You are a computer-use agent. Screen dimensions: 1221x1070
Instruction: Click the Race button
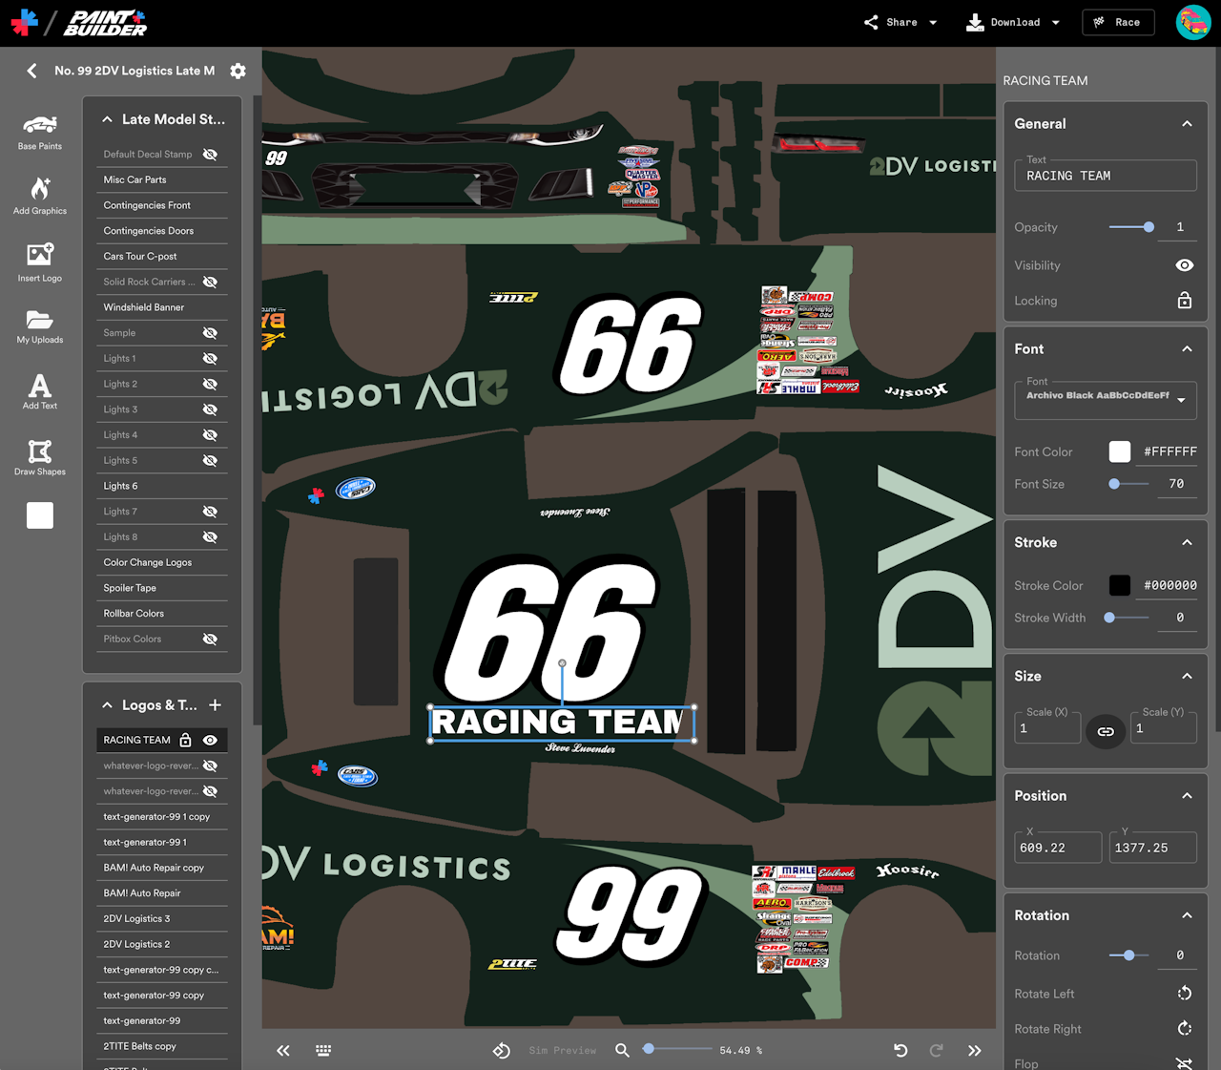[1118, 22]
